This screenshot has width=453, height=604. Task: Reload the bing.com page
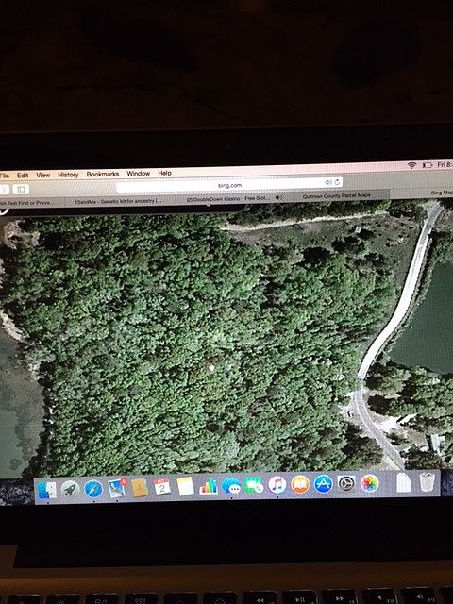[338, 182]
